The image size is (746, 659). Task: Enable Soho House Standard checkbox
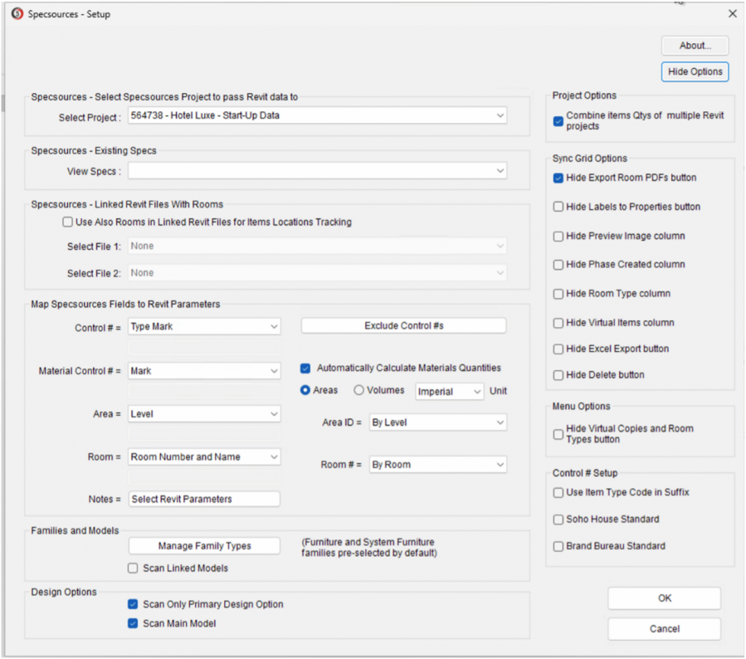pos(558,520)
